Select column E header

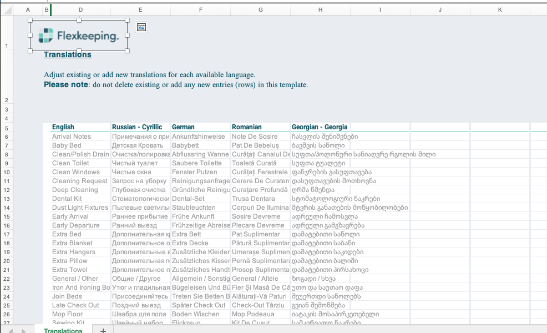coord(140,10)
